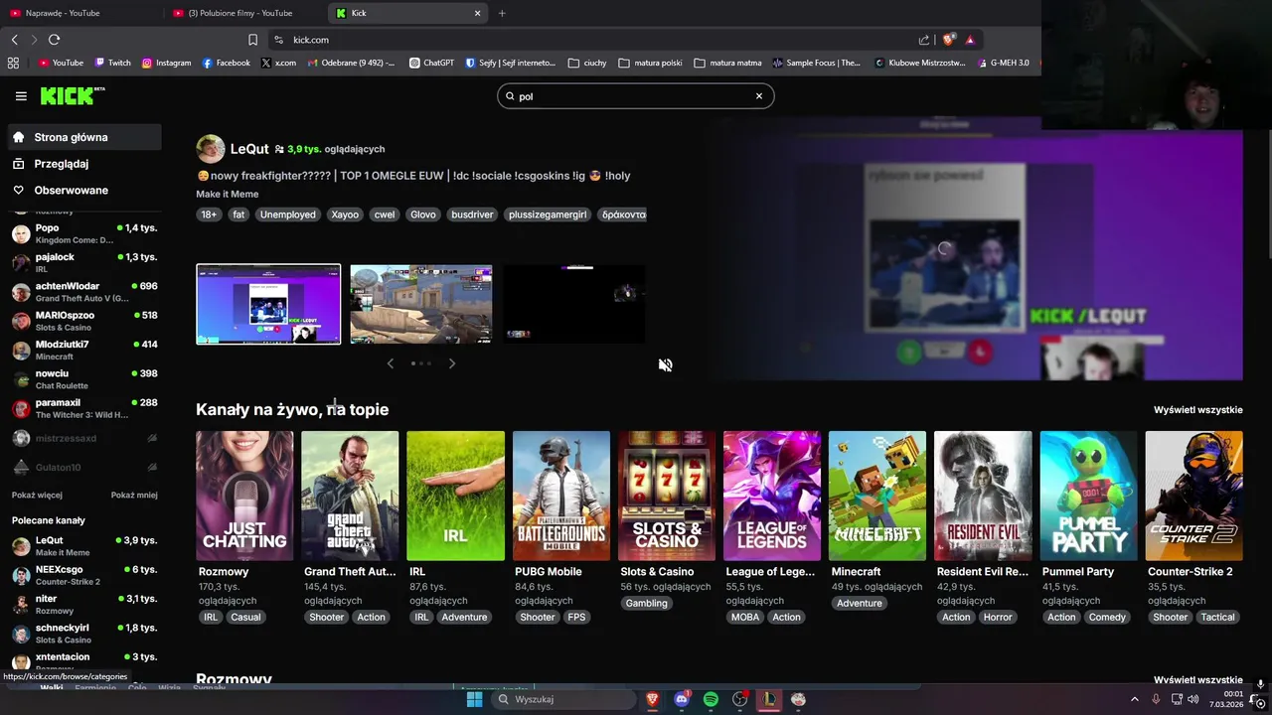Switch to 'Naprawdę - YouTube' browser tab
1272x715 pixels.
coord(81,13)
